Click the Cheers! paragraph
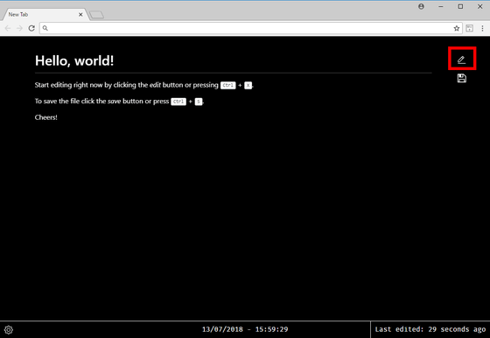This screenshot has width=490, height=338. tap(45, 117)
